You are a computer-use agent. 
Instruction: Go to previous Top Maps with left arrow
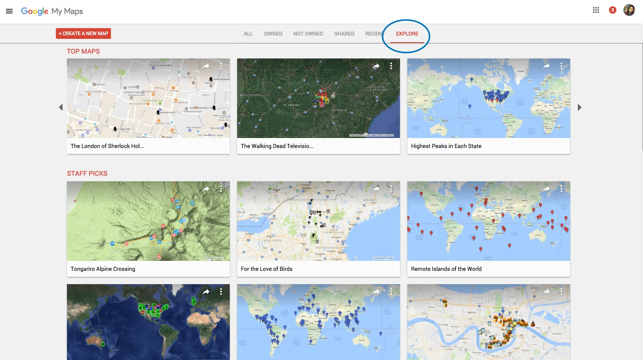61,107
